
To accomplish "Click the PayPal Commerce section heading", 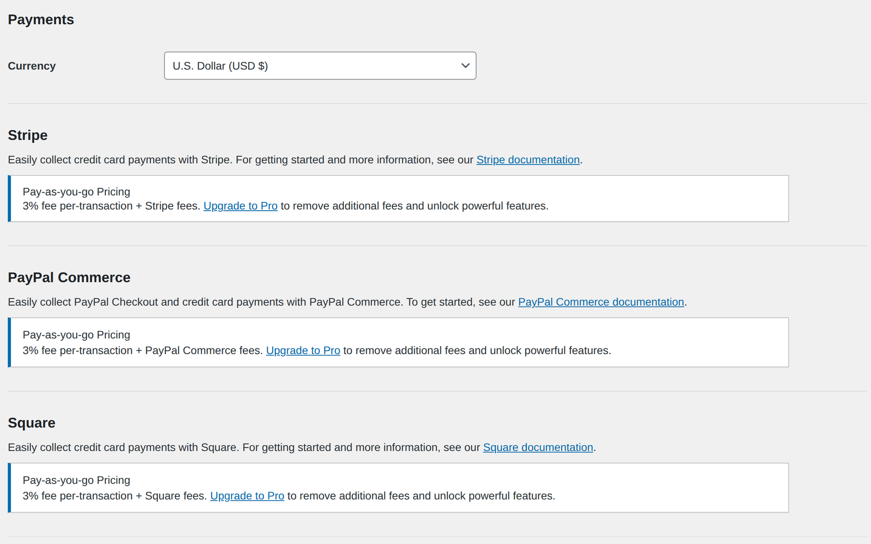I will pyautogui.click(x=69, y=278).
